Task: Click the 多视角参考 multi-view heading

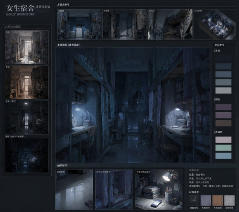Action: tap(63, 5)
